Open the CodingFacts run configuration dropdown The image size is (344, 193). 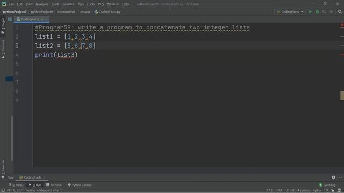coord(290,12)
